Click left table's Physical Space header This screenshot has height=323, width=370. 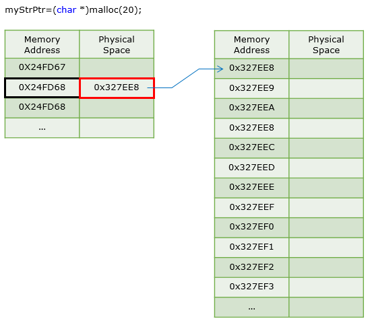117,44
